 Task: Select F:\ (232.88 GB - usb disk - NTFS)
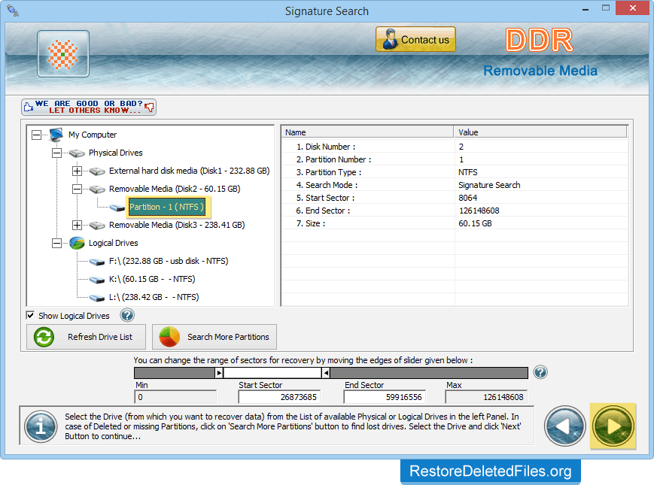pos(169,261)
